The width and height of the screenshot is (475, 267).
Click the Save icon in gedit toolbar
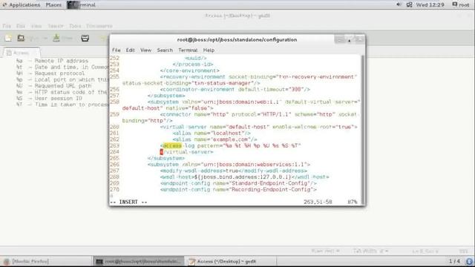coord(56,38)
